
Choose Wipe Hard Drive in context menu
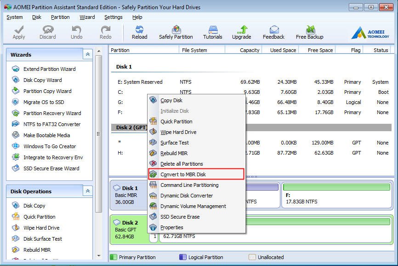[196, 132]
